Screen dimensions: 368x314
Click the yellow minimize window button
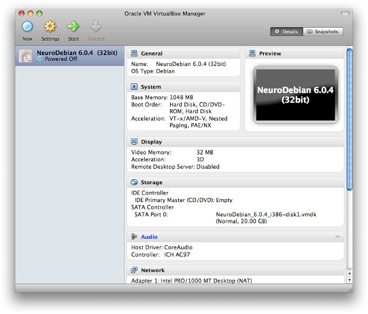coord(30,14)
